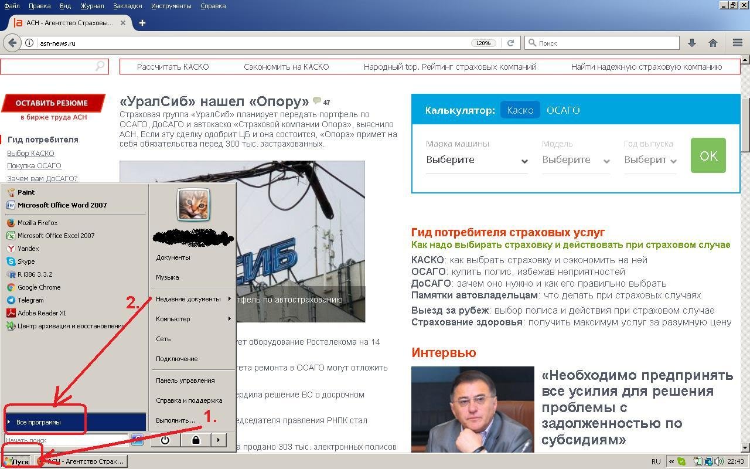Go to home page icon
The height and width of the screenshot is (469, 750).
click(x=713, y=43)
